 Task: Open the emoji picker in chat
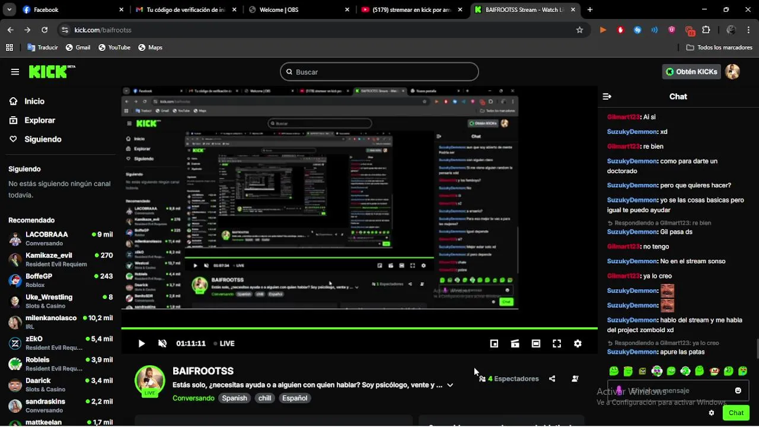tap(738, 391)
